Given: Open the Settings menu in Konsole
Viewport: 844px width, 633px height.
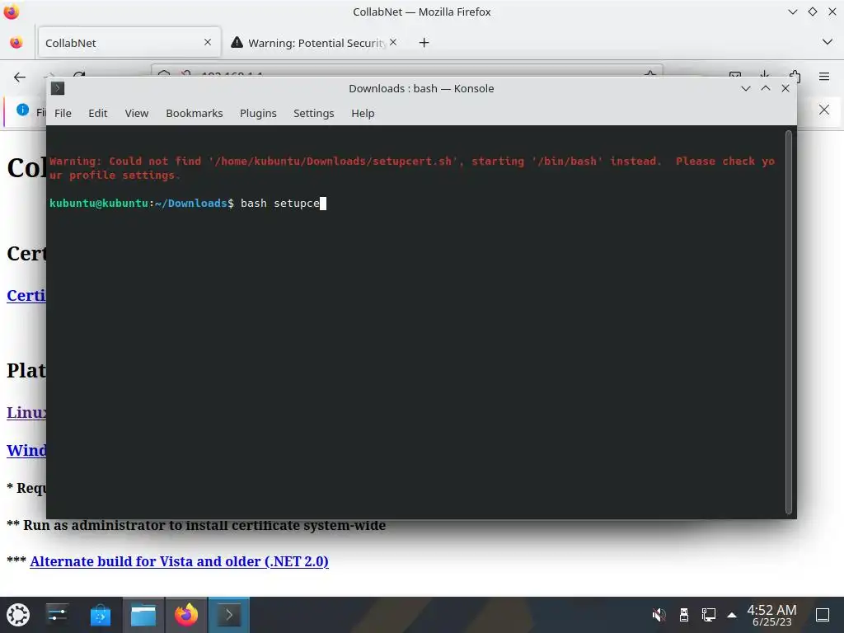Looking at the screenshot, I should coord(313,113).
